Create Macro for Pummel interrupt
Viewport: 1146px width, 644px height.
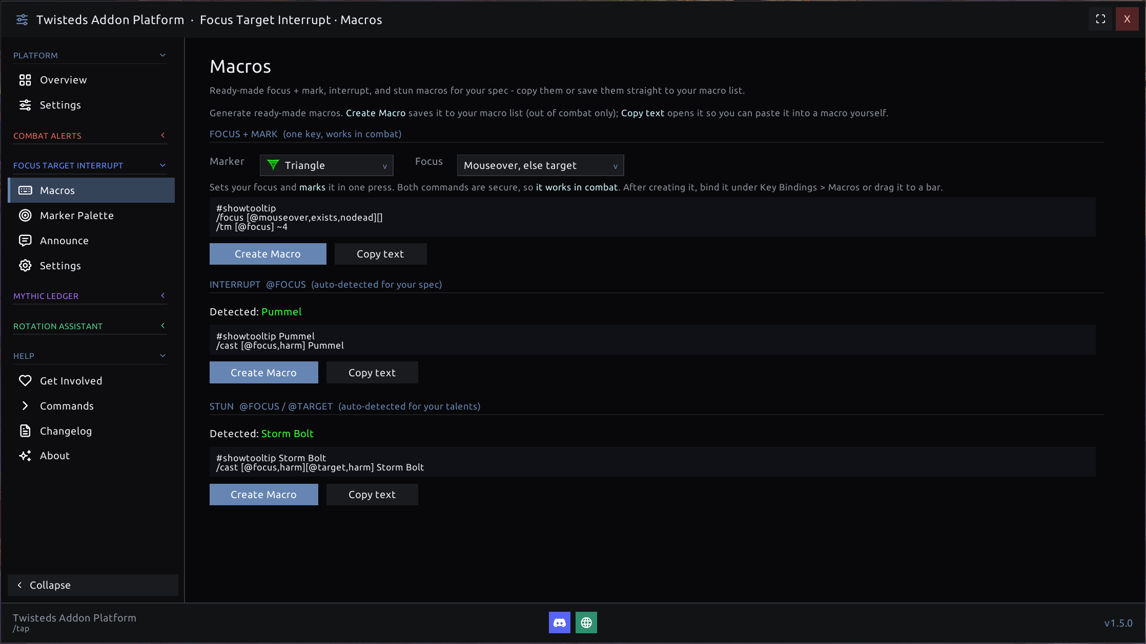click(264, 373)
